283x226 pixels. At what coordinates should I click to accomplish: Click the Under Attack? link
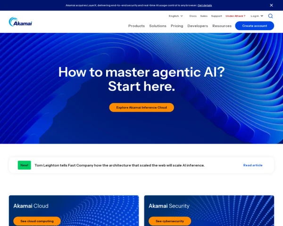pos(235,16)
